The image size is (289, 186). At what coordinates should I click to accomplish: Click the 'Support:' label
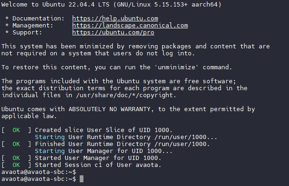coord(29,33)
